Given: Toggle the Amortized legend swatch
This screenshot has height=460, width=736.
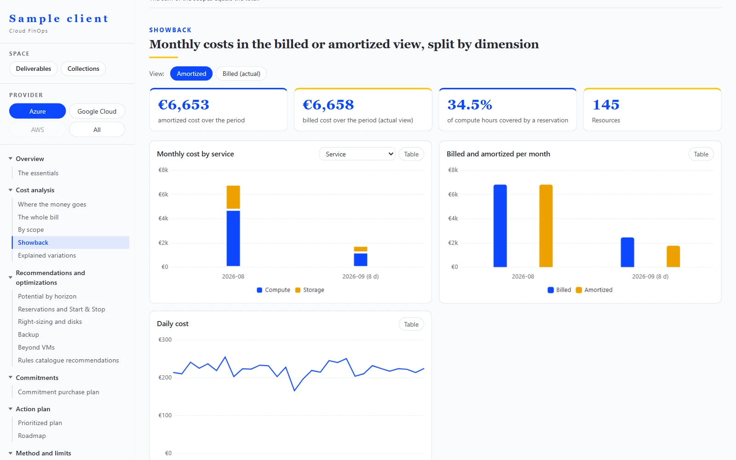Looking at the screenshot, I should 579,290.
